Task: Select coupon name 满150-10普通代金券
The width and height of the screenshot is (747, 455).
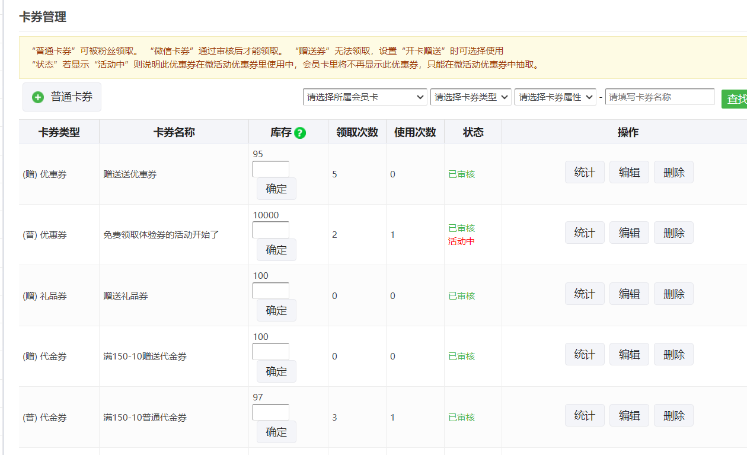Action: tap(145, 418)
